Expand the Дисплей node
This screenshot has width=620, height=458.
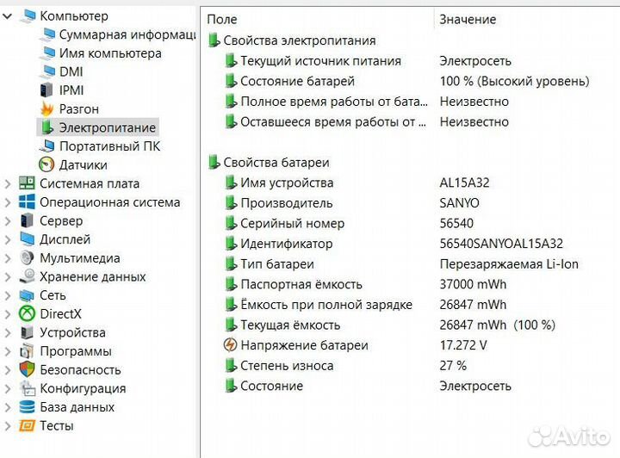coord(8,239)
